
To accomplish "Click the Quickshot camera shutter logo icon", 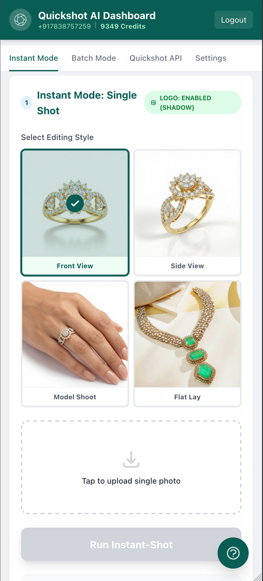I will click(20, 20).
